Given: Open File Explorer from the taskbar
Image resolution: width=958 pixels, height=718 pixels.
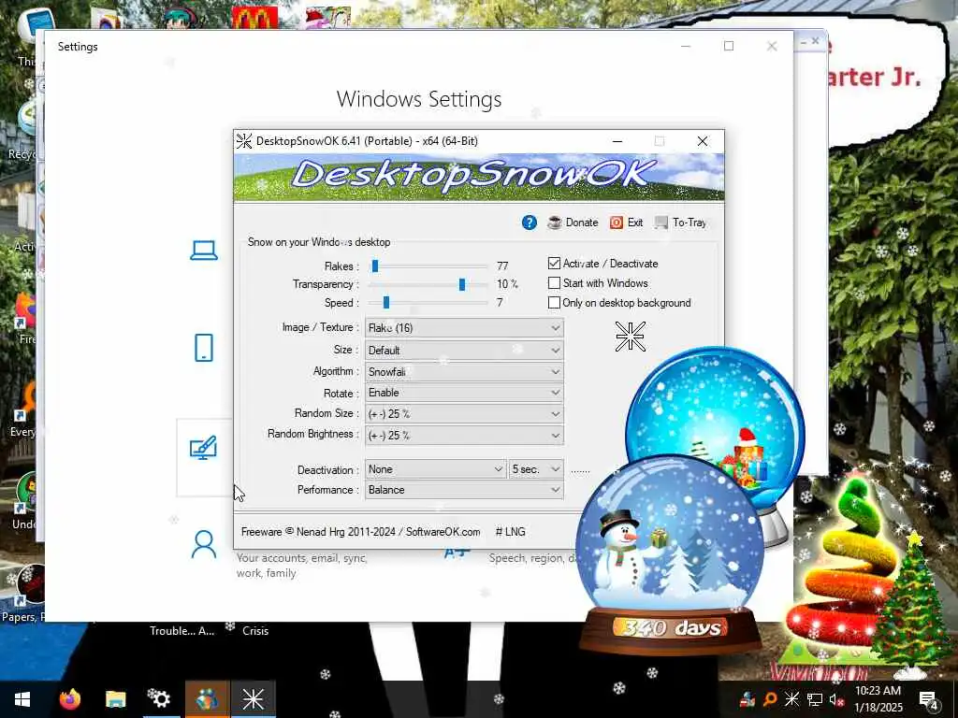Looking at the screenshot, I should point(115,699).
